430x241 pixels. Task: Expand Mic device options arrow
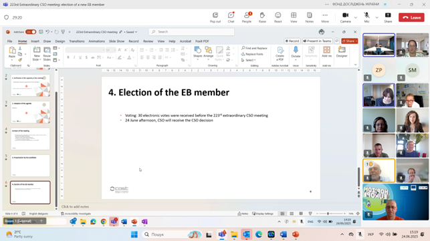click(x=377, y=17)
